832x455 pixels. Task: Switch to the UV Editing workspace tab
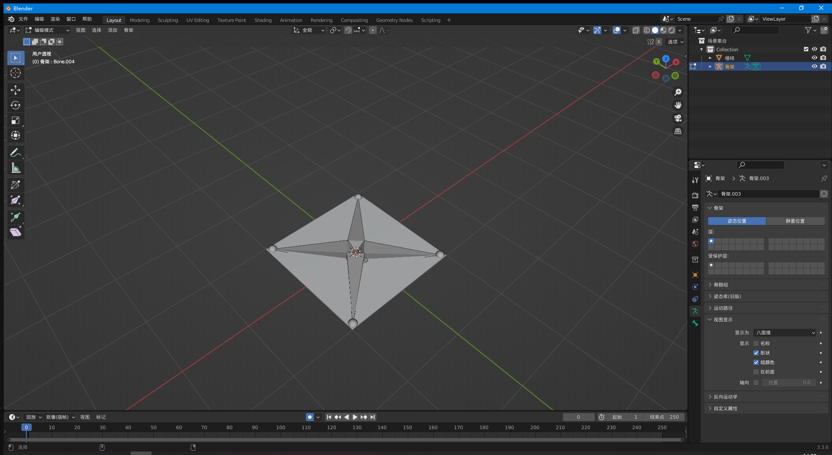198,20
